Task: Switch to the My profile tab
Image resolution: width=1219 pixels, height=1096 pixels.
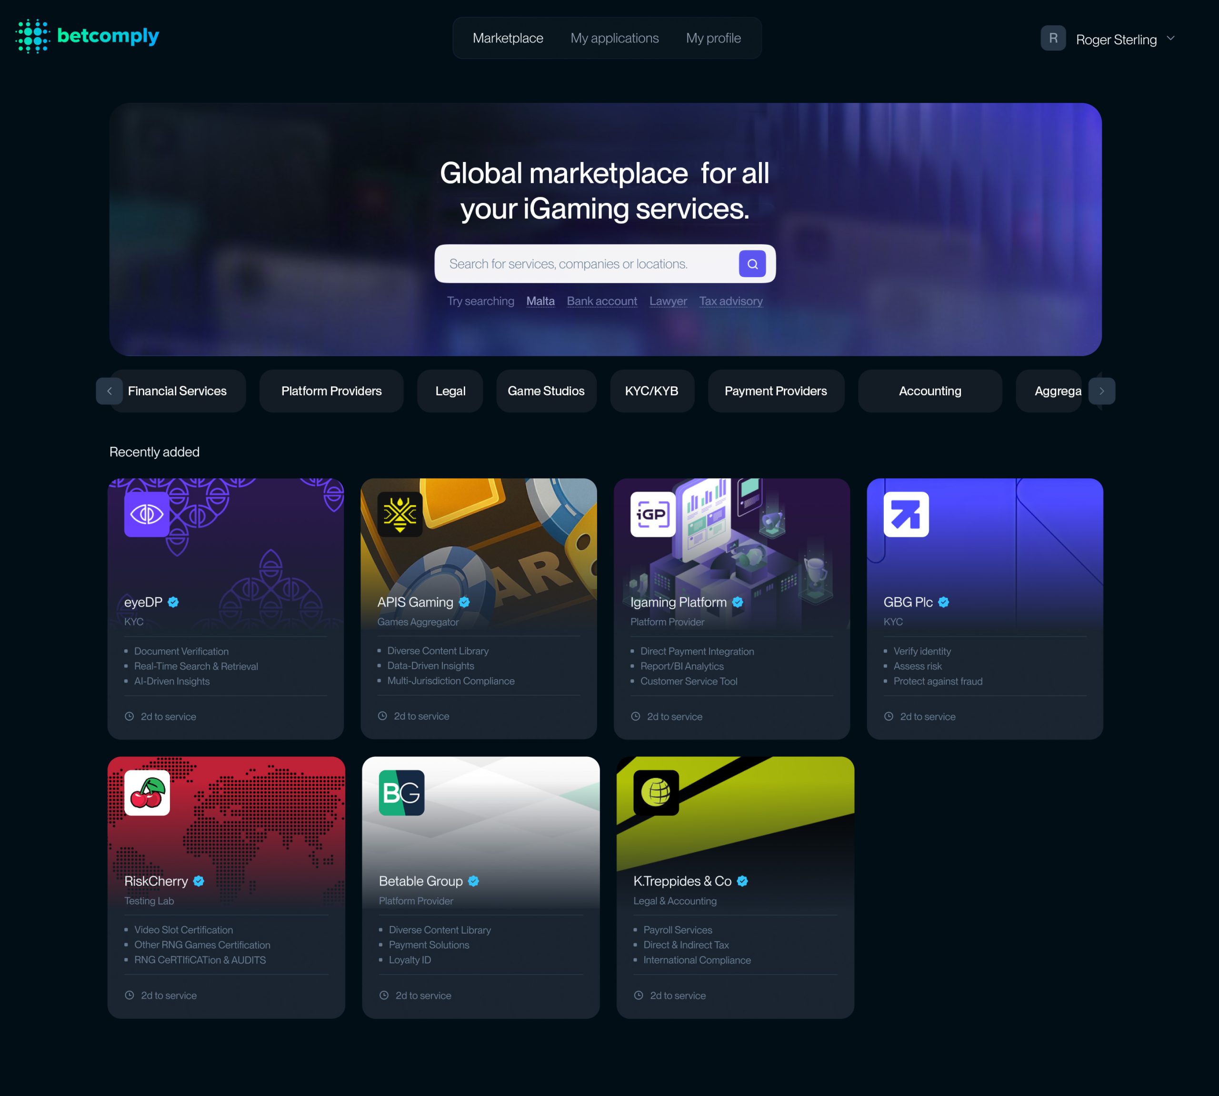Action: (713, 39)
